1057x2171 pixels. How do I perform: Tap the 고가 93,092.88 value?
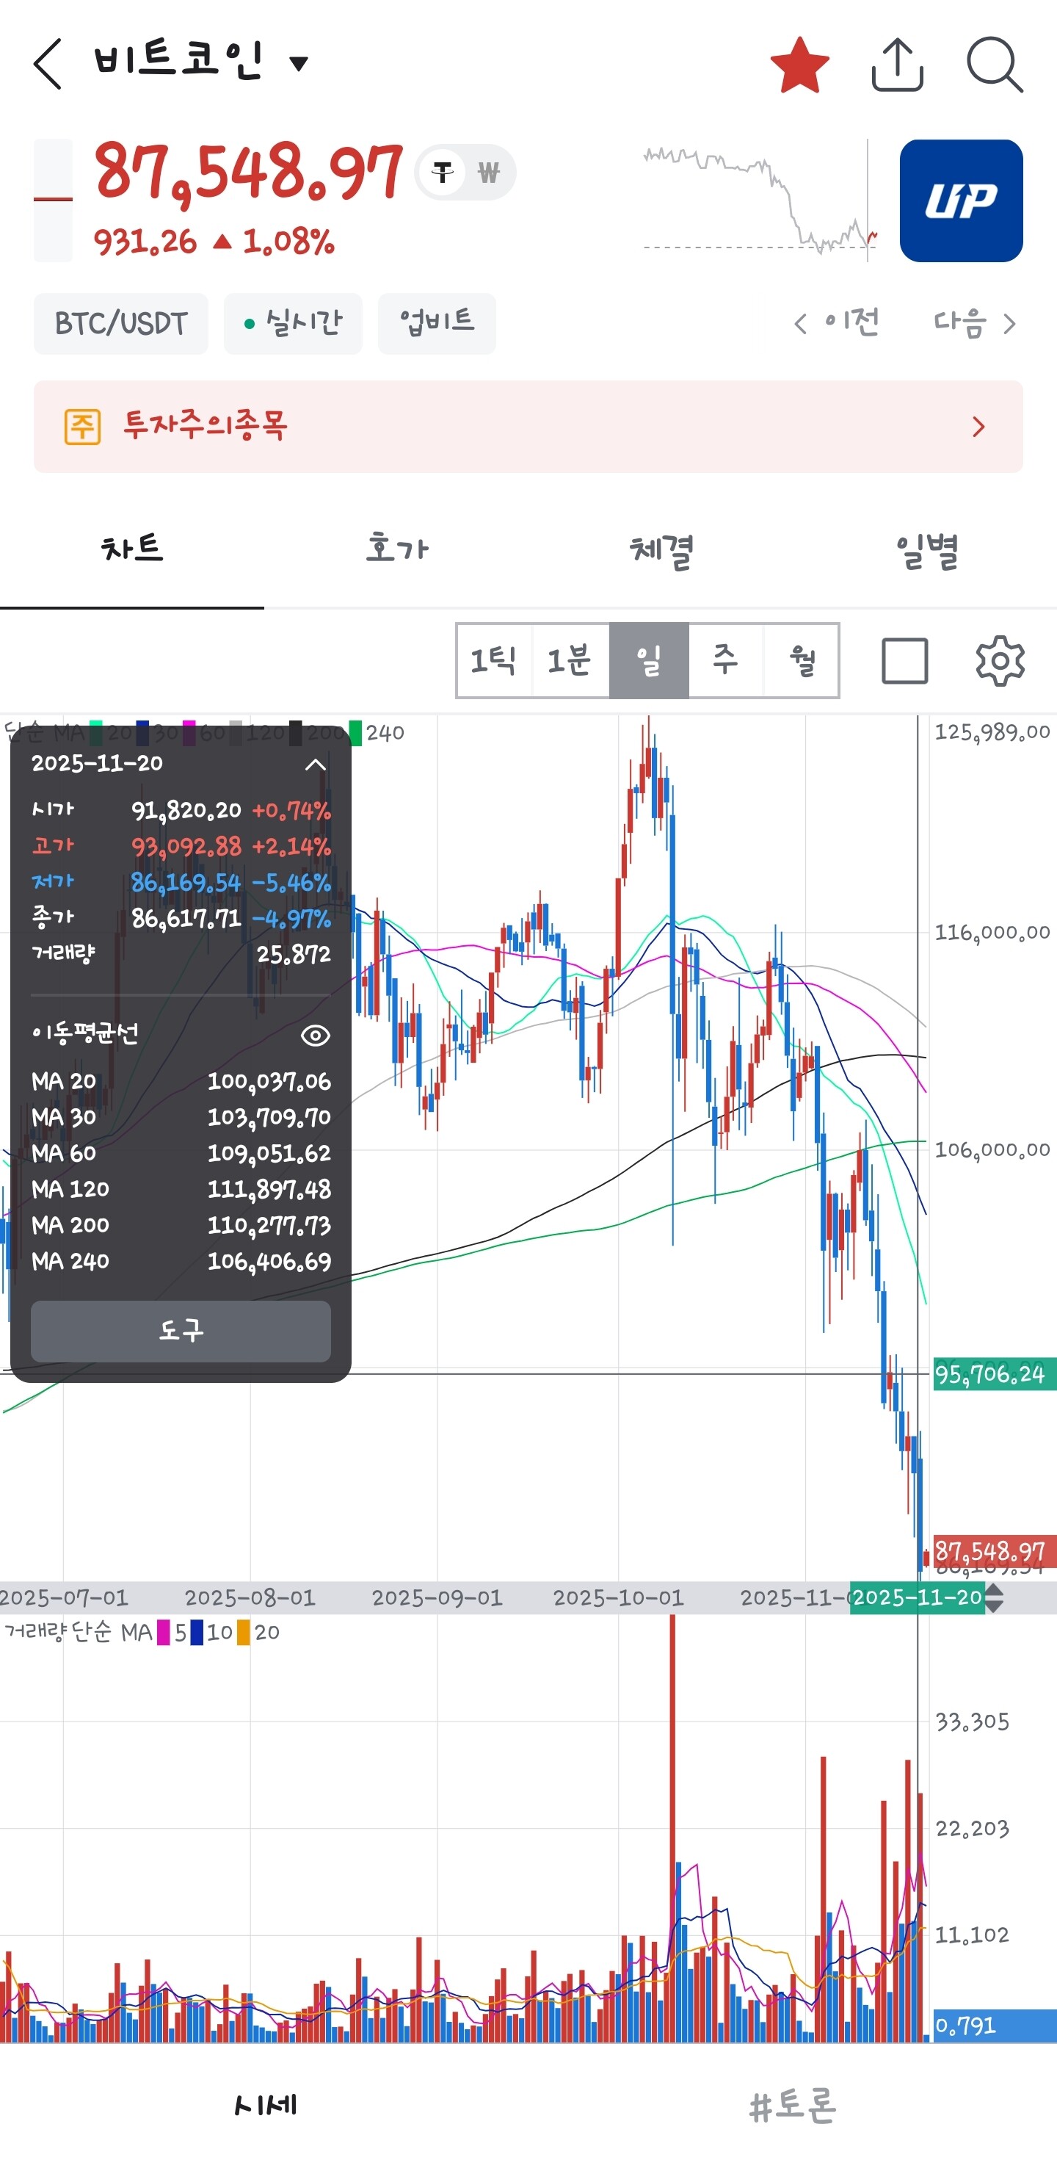click(186, 846)
